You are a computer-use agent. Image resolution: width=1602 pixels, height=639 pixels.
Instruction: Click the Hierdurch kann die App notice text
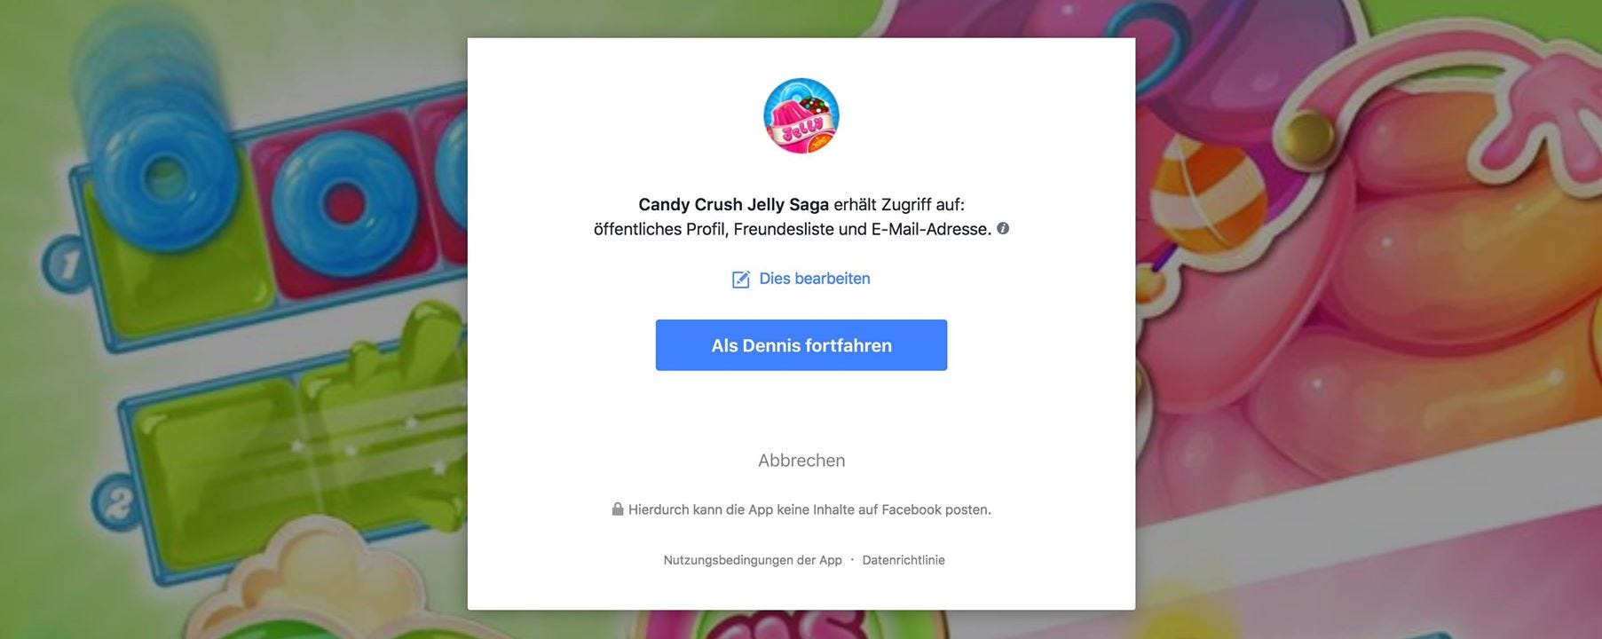809,509
